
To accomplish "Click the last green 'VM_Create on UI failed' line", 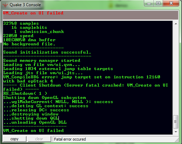I will click(x=33, y=131).
